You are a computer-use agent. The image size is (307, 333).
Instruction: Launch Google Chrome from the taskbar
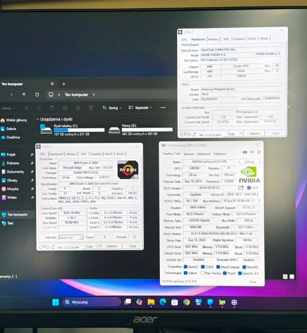coord(187,302)
